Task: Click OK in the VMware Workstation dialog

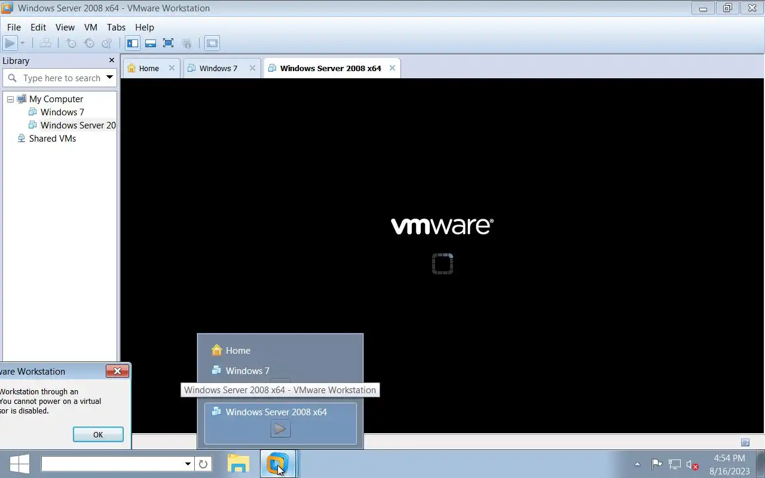Action: point(98,434)
